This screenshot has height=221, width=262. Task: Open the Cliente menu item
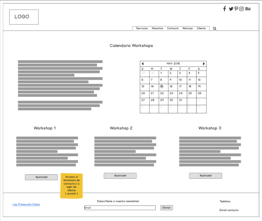(201, 28)
